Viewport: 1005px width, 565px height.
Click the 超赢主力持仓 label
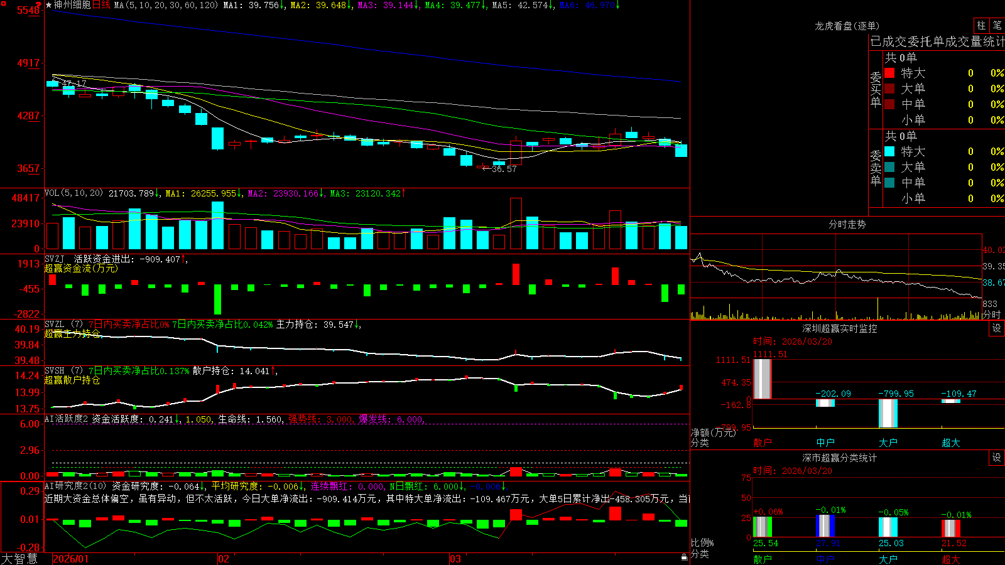(72, 334)
